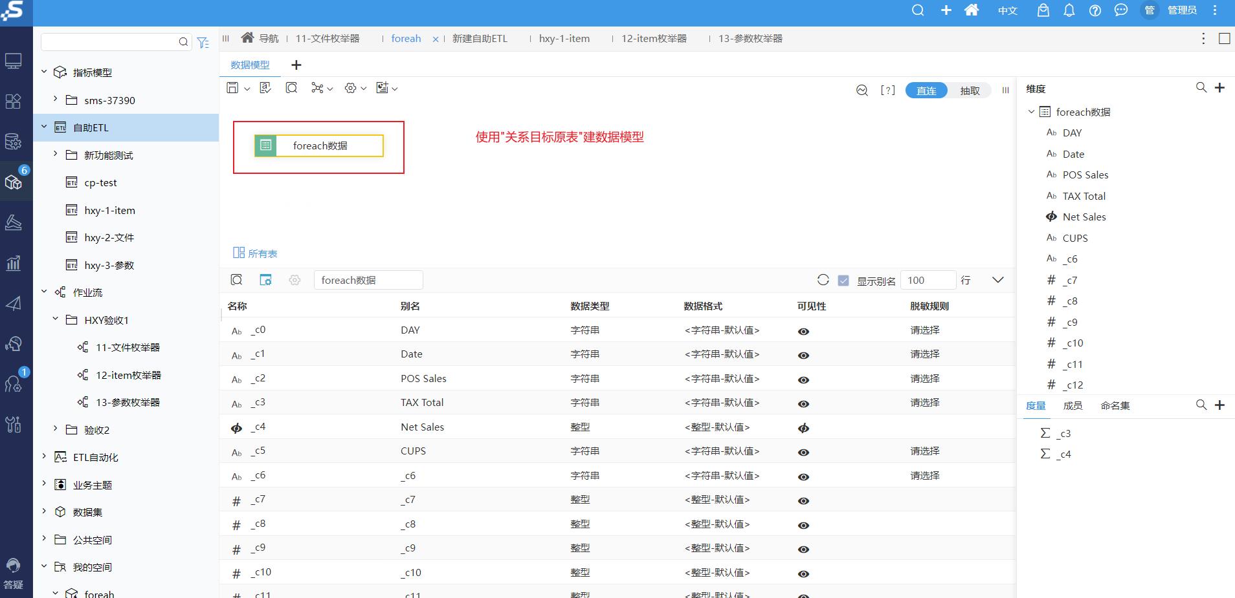Click the [?] help bracket icon
Screen dimensions: 1235x598
(888, 91)
